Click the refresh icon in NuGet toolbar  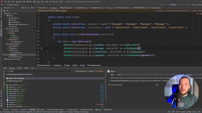tap(4, 74)
